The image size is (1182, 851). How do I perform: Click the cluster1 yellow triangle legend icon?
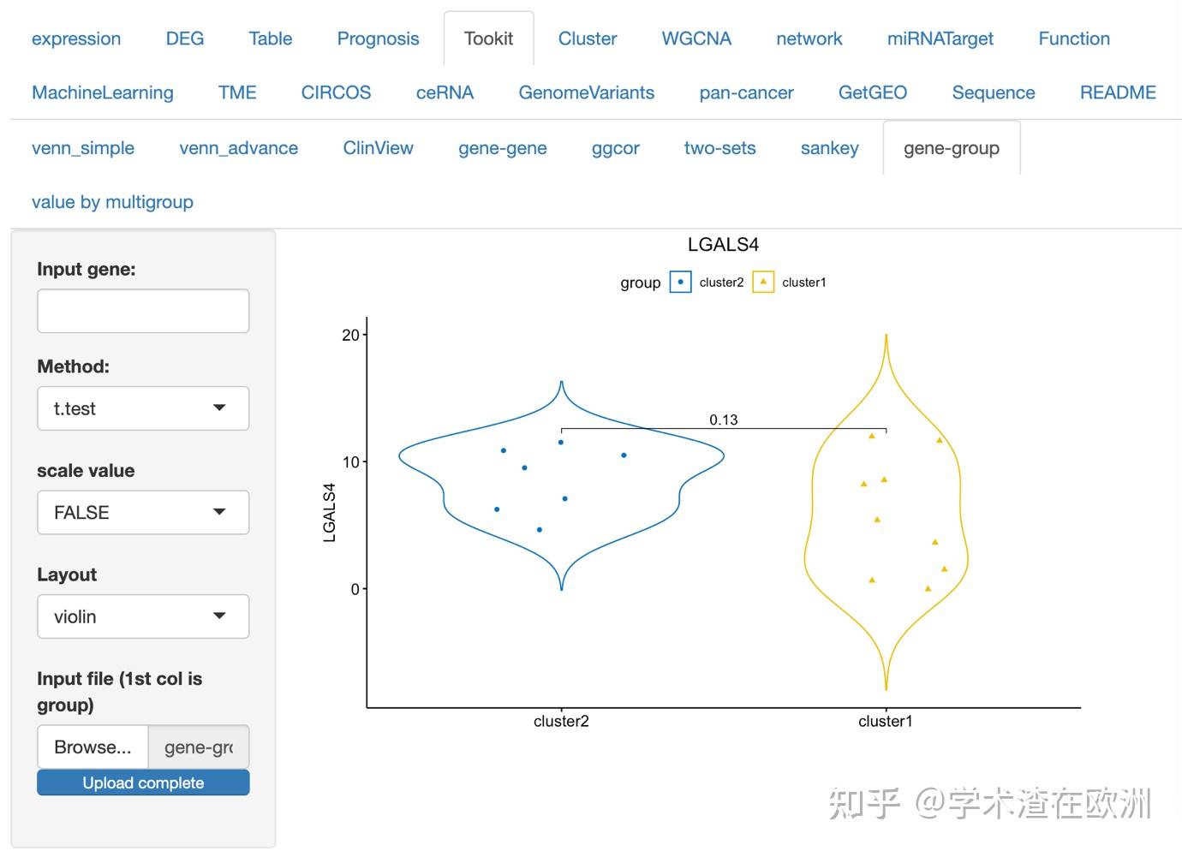click(x=762, y=282)
